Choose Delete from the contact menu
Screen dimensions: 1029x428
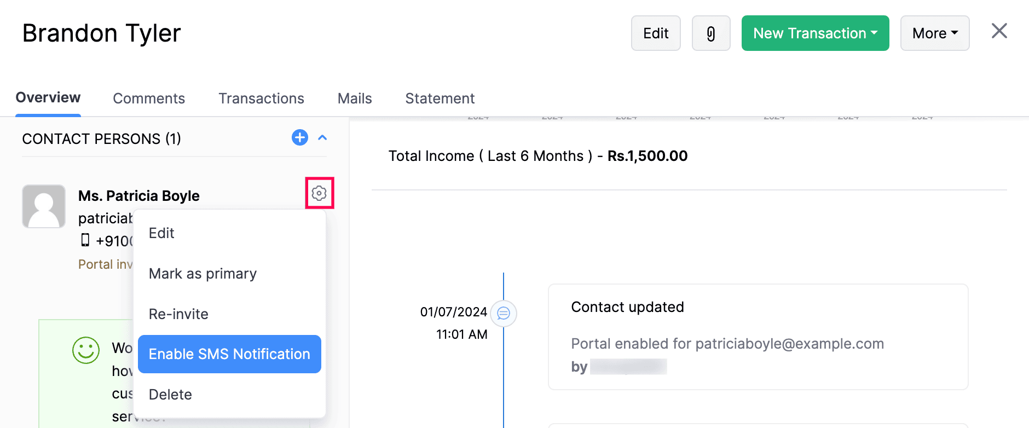pyautogui.click(x=170, y=395)
